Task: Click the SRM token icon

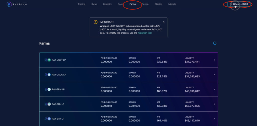Action: point(49,89)
